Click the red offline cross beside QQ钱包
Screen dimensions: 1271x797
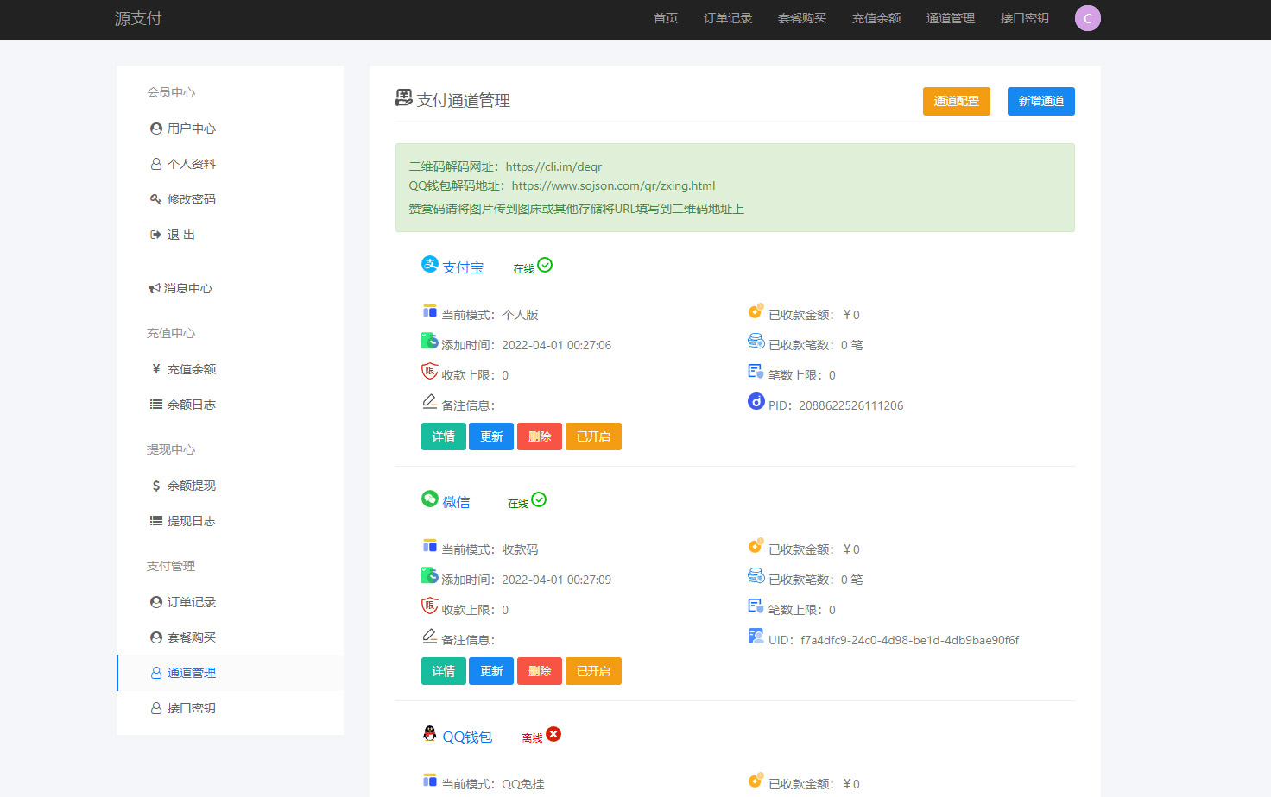(x=553, y=734)
